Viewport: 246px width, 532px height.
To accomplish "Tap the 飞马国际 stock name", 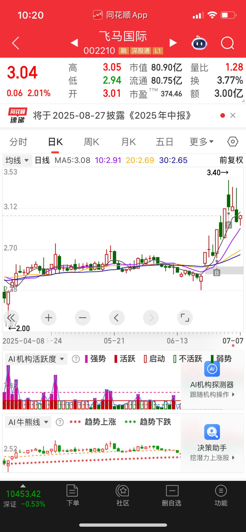I will click(x=123, y=36).
